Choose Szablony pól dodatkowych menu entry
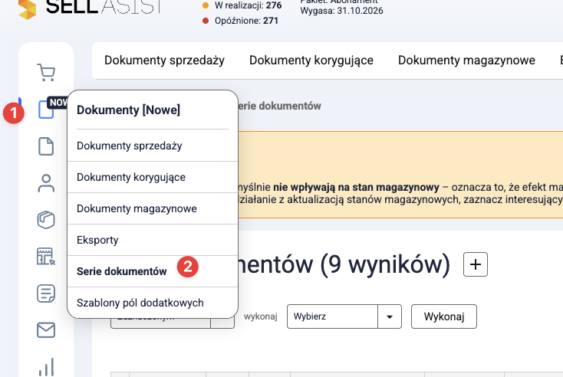Image resolution: width=563 pixels, height=377 pixels. click(140, 303)
